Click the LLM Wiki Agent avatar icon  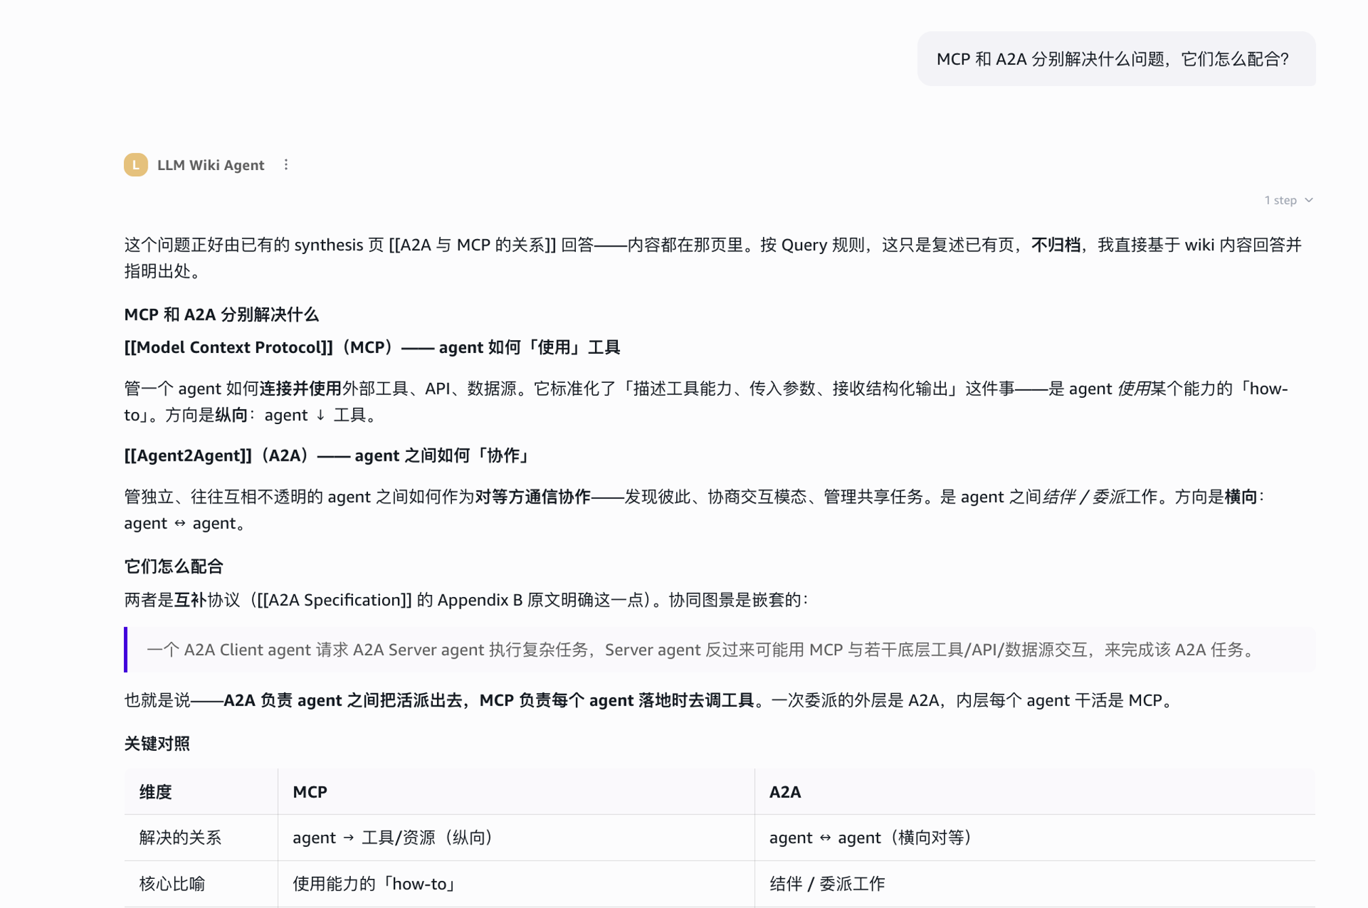136,165
